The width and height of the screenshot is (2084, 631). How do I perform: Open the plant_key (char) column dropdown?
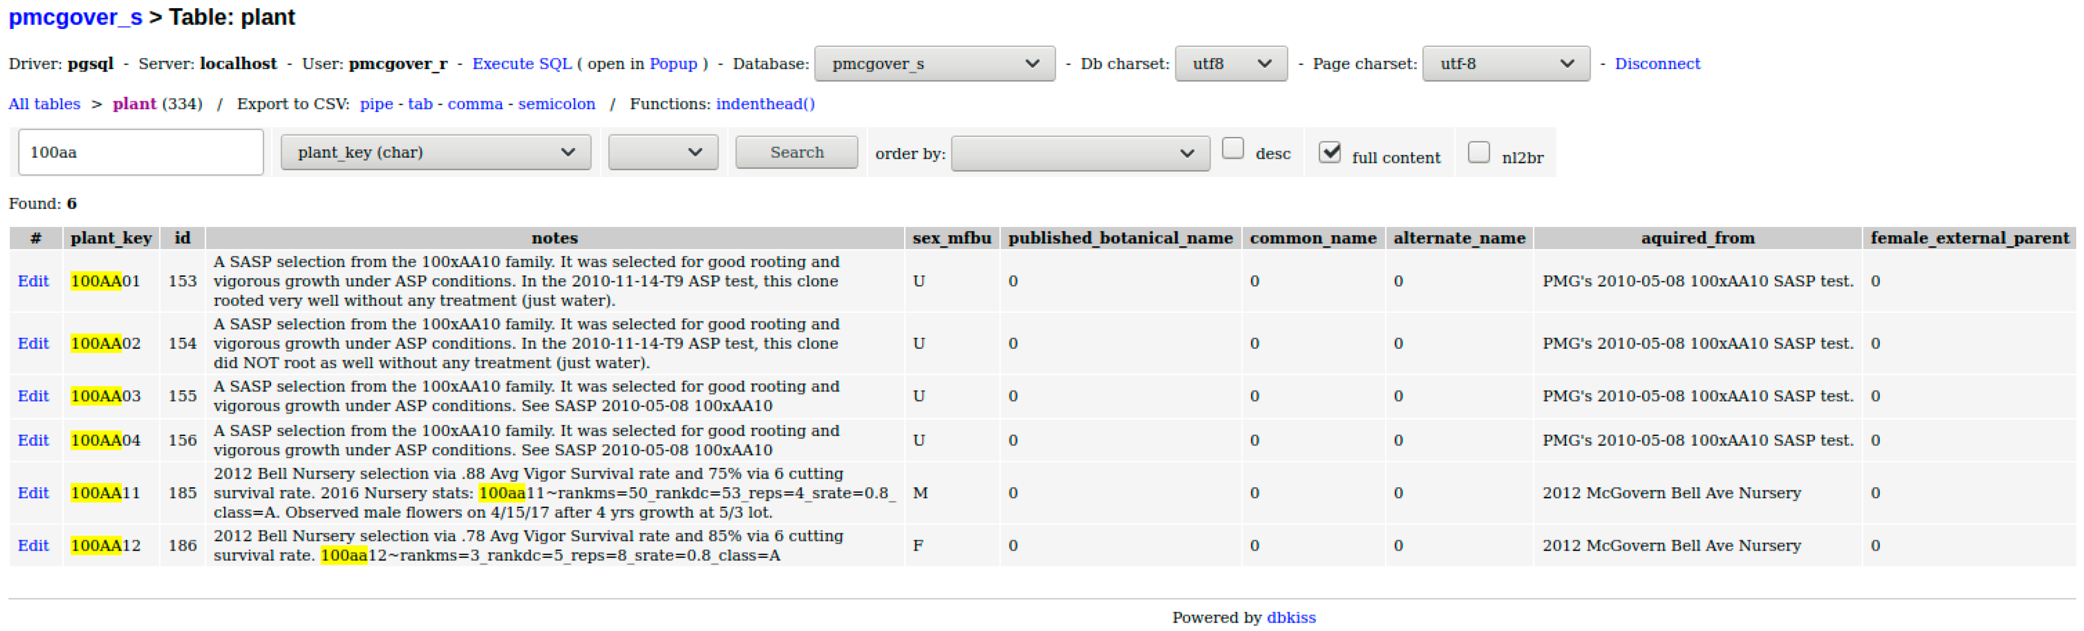[435, 152]
